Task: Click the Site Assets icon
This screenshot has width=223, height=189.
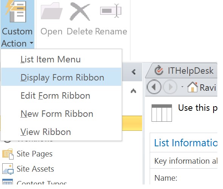Action: [8, 169]
